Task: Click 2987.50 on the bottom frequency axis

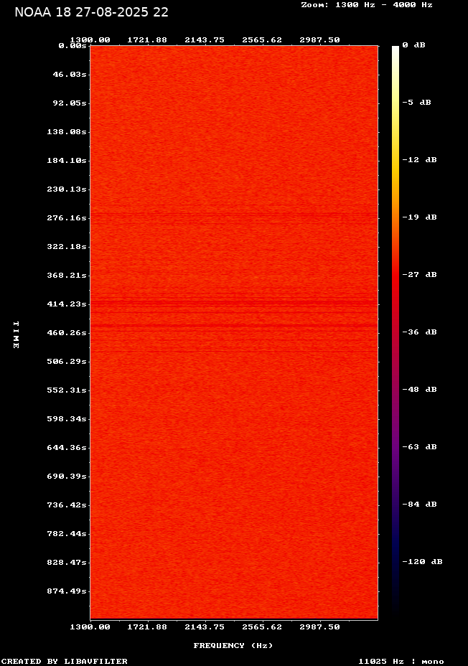Action: click(x=319, y=627)
